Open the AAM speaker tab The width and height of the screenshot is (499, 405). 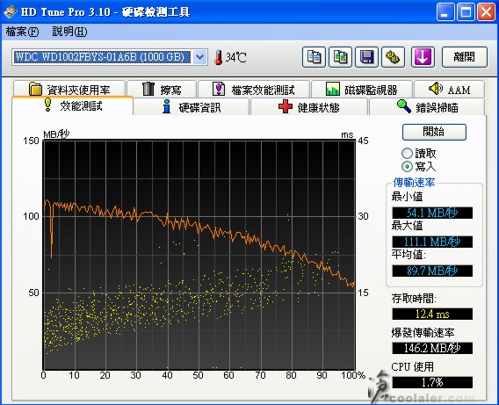[449, 89]
